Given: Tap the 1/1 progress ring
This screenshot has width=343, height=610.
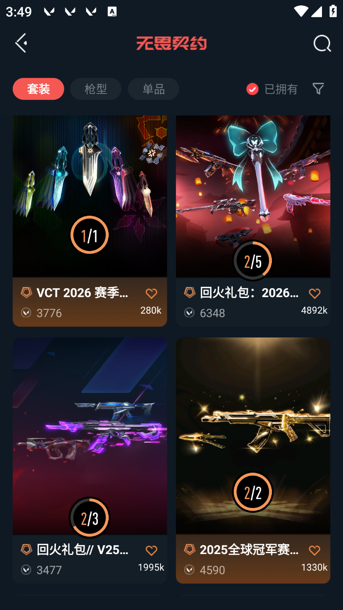Looking at the screenshot, I should [x=89, y=235].
